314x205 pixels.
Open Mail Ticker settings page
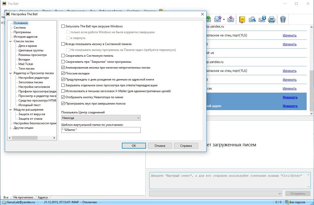[x=26, y=64]
